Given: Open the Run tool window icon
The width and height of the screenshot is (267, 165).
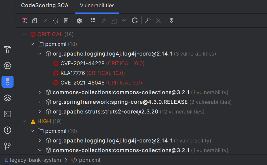Looking at the screenshot, I should (x=7, y=66).
